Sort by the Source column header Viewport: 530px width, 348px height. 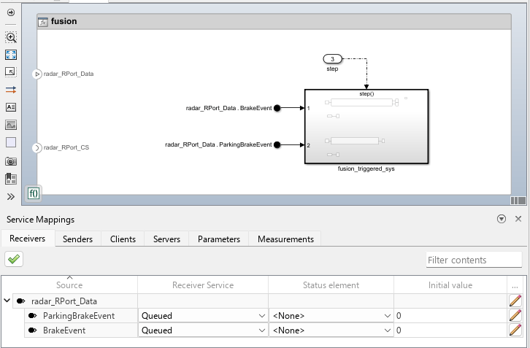click(69, 285)
